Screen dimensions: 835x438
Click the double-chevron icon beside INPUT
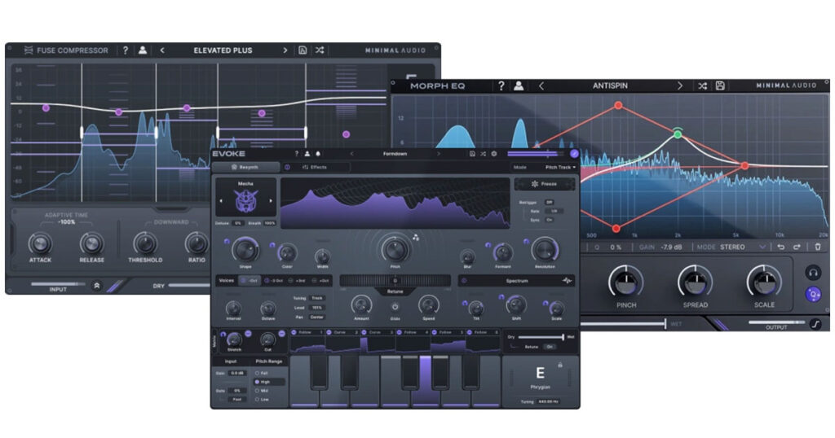click(96, 286)
